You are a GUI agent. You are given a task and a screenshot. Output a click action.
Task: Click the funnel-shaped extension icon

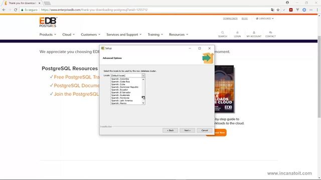click(297, 10)
